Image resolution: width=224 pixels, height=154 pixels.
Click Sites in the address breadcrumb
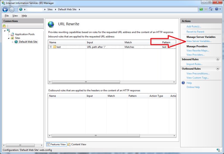point(50,10)
